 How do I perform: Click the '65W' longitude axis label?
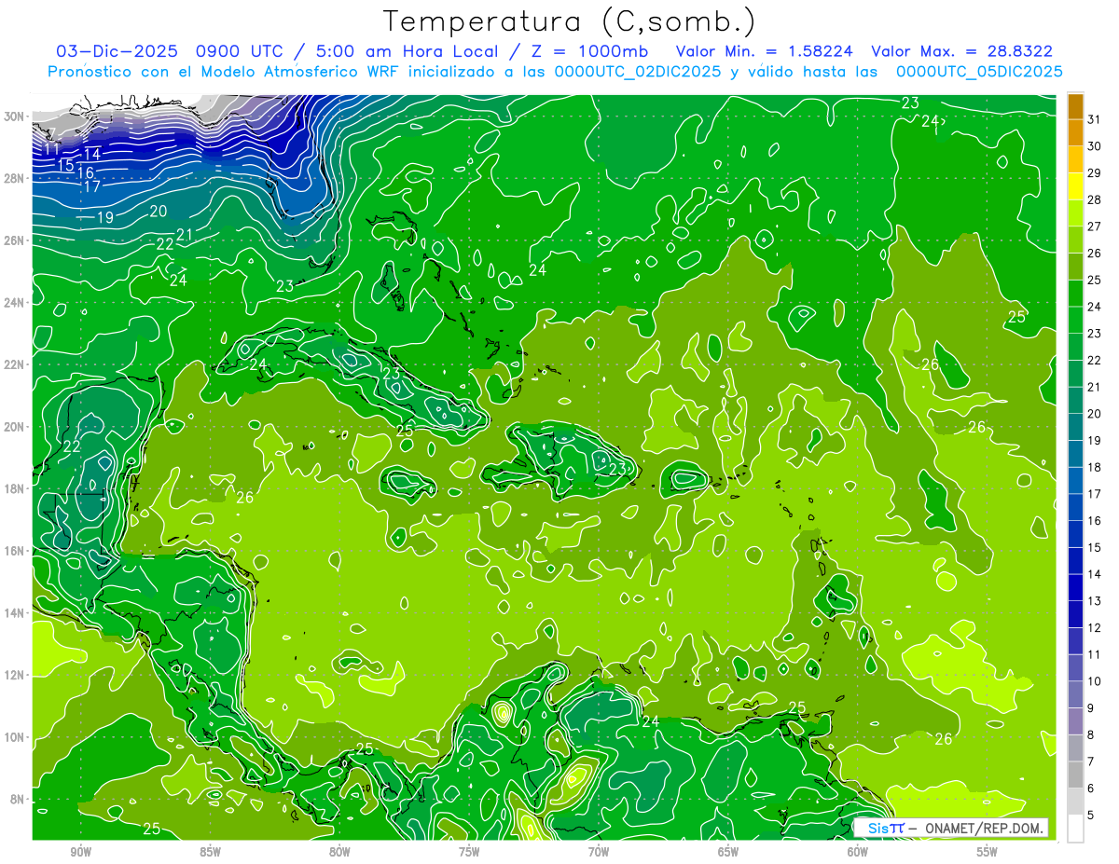(728, 852)
